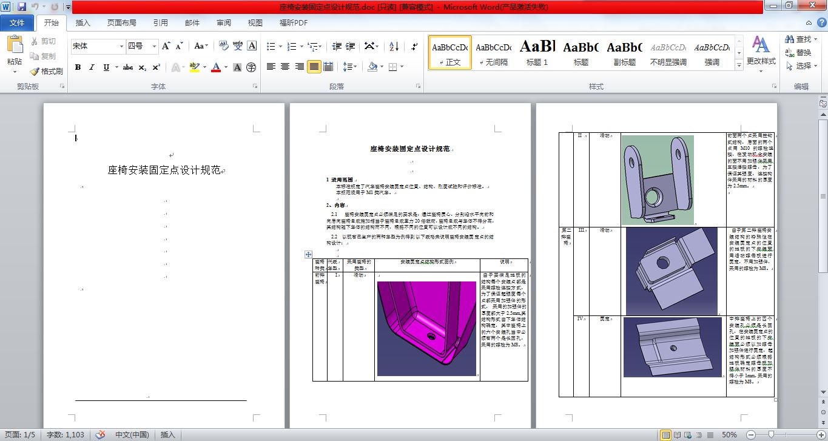Click the Sort A-Z icon
This screenshot has width=828, height=441.
coord(394,46)
